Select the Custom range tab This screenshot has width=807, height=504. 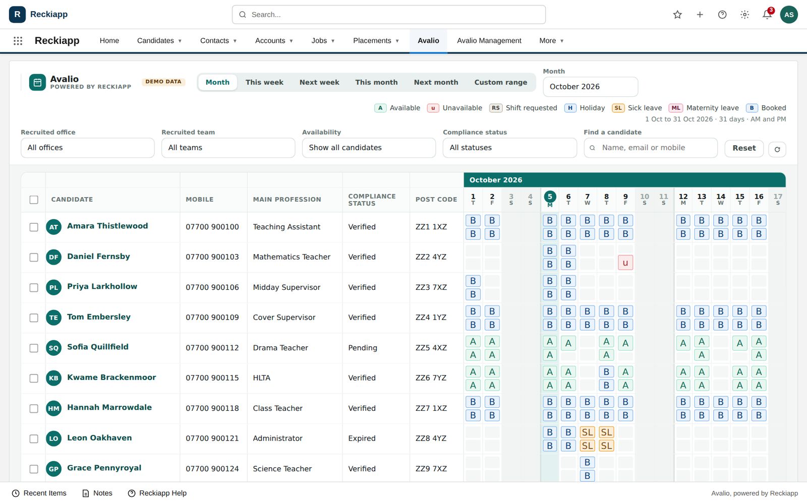coord(500,82)
